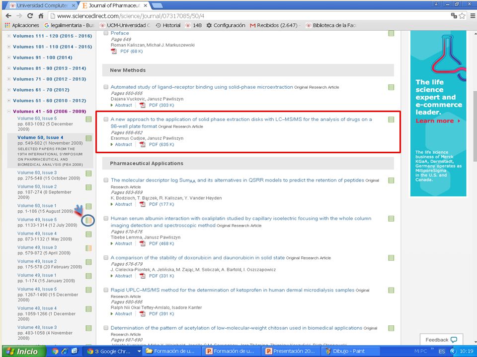Screen dimensions: 477x357
Task: Open PDF icon sized 177 K
Action: pyautogui.click(x=143, y=204)
